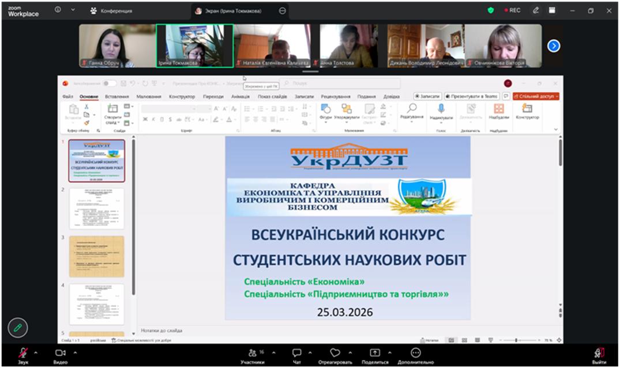The height and width of the screenshot is (368, 620).
Task: Click the green annotation pencil button
Action: tap(18, 327)
